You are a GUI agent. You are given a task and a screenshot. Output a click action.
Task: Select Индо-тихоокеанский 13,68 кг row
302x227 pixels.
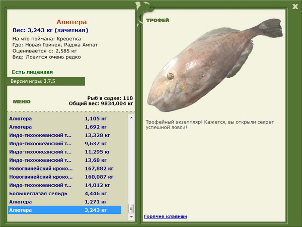coord(64,160)
